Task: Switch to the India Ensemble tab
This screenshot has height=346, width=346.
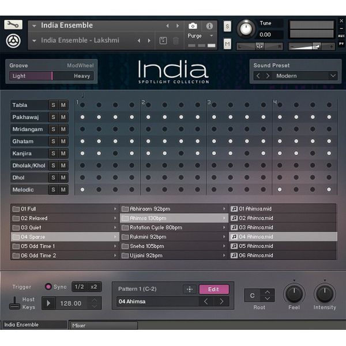Action: click(34, 325)
